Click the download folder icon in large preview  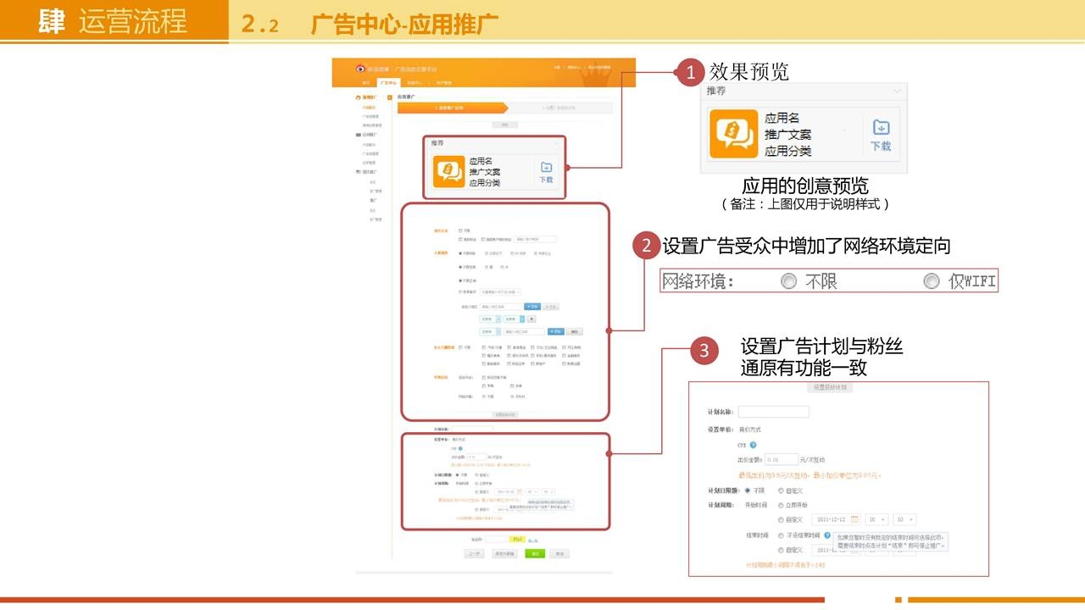tap(881, 128)
